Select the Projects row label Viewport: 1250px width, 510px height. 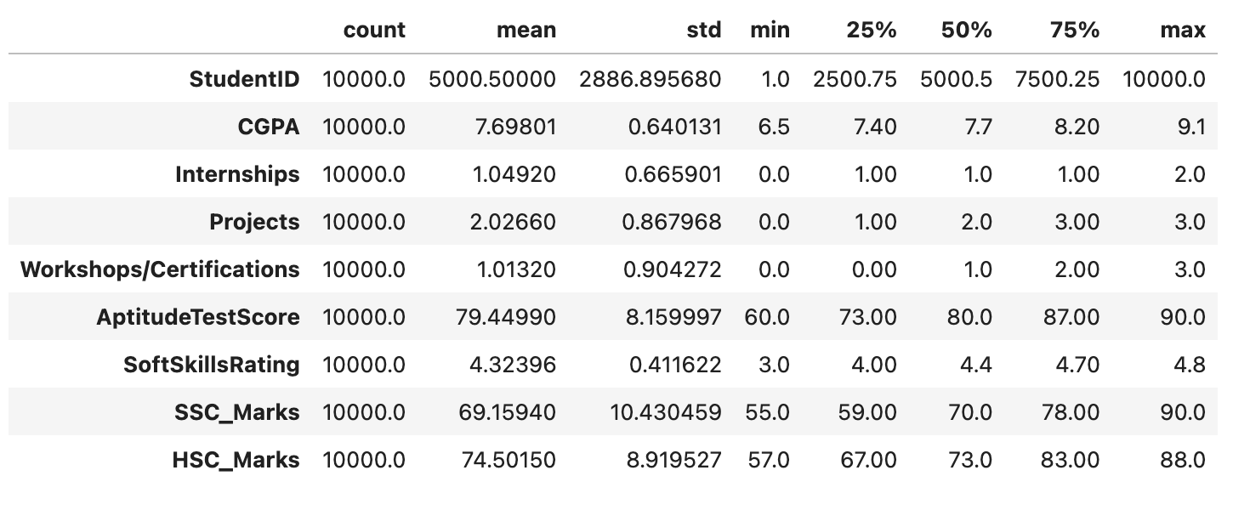[254, 222]
